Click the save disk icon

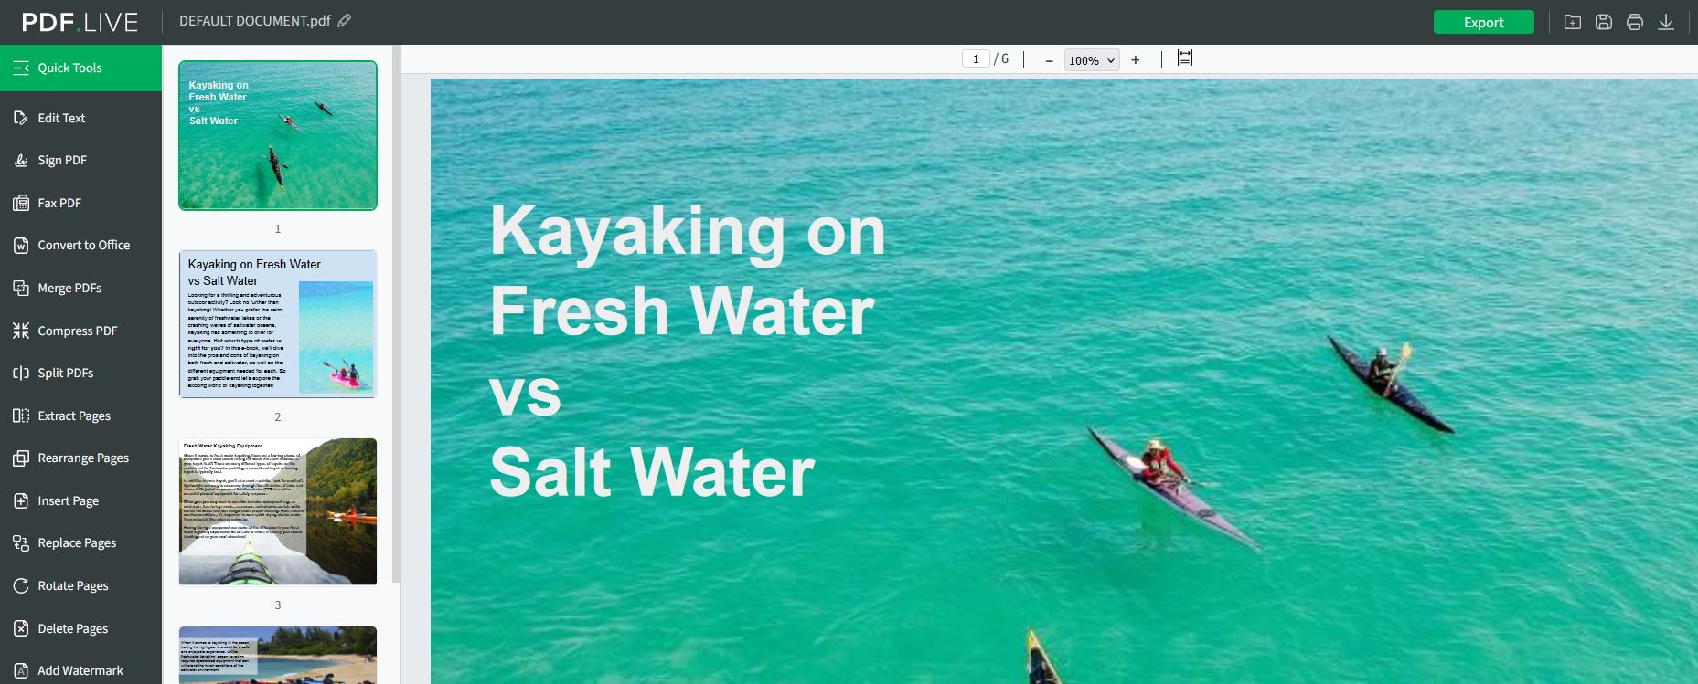(1604, 22)
